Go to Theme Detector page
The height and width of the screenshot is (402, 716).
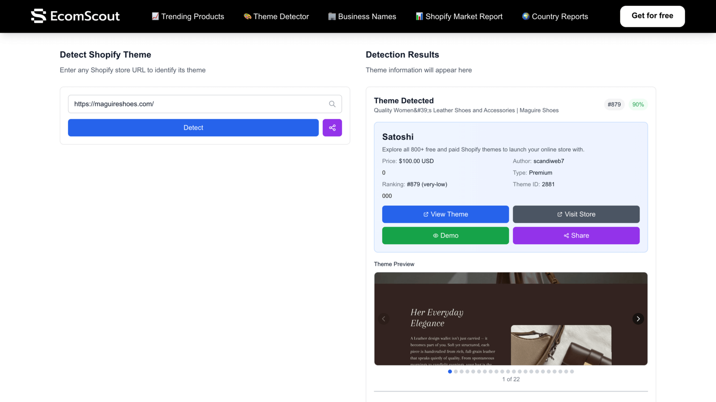tap(276, 17)
